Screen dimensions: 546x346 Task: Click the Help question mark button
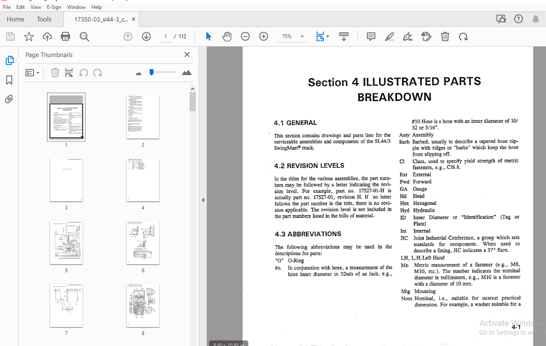click(x=518, y=18)
